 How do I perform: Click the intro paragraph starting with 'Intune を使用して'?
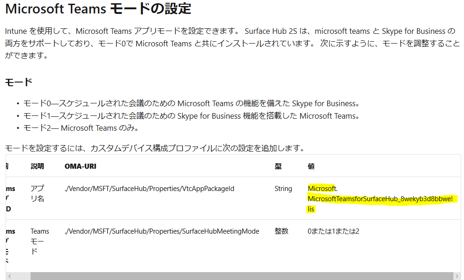tap(233, 43)
